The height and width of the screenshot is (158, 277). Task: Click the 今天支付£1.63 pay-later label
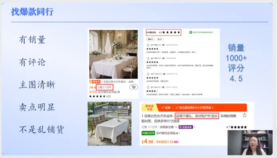coord(167,142)
